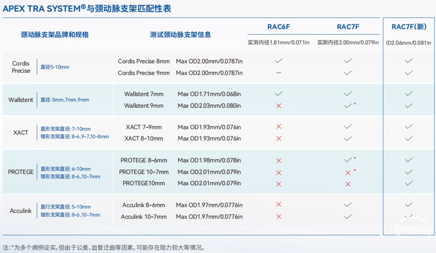Click the RAC6F red X for XACT 8-10mm
Image resolution: width=436 pixels, height=253 pixels.
tap(279, 138)
